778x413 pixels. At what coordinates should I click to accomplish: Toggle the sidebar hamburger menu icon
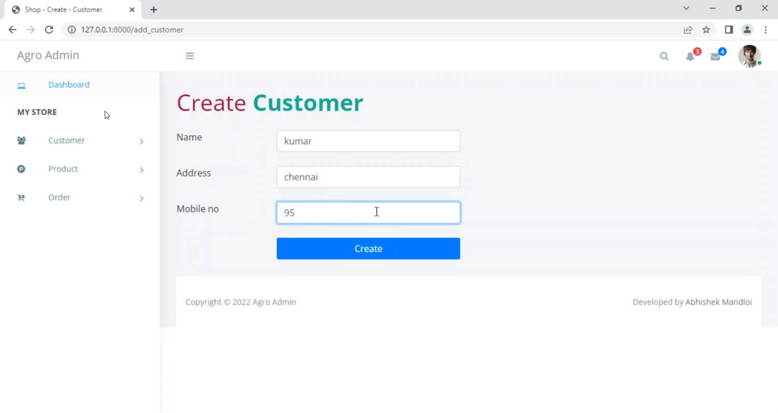click(x=190, y=56)
